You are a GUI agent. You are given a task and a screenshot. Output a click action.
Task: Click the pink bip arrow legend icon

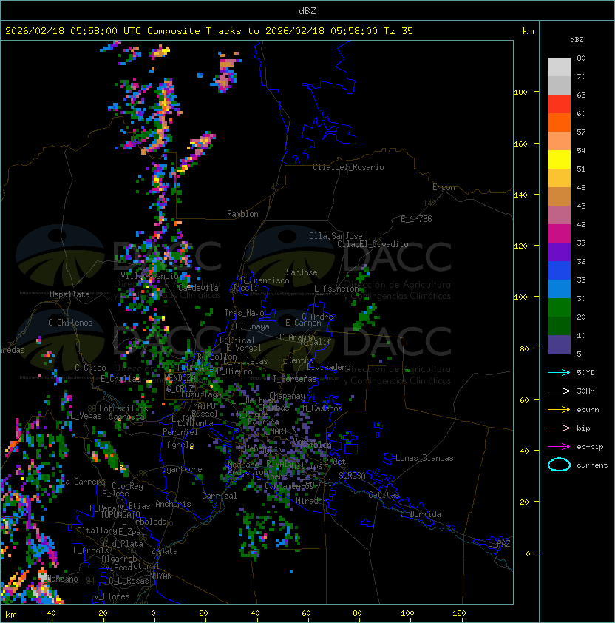pos(559,428)
